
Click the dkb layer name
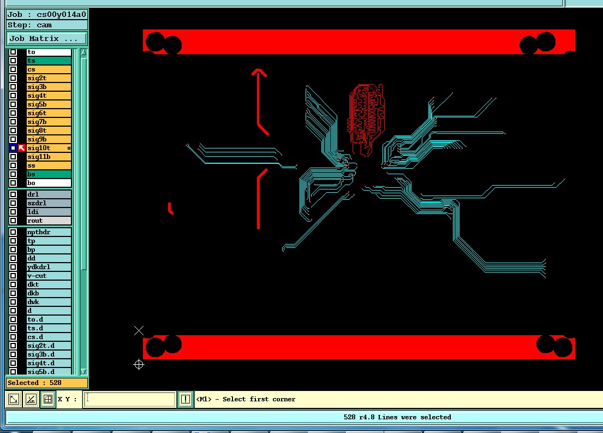(49, 293)
